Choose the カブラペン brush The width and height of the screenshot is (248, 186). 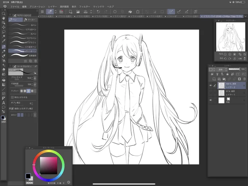coord(23,38)
